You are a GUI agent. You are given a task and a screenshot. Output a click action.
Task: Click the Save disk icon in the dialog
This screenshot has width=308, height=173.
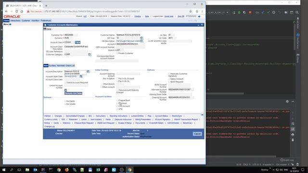45,29
